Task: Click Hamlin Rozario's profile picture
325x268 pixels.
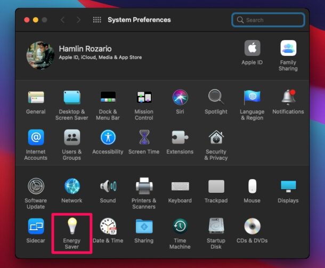Action: pos(40,55)
